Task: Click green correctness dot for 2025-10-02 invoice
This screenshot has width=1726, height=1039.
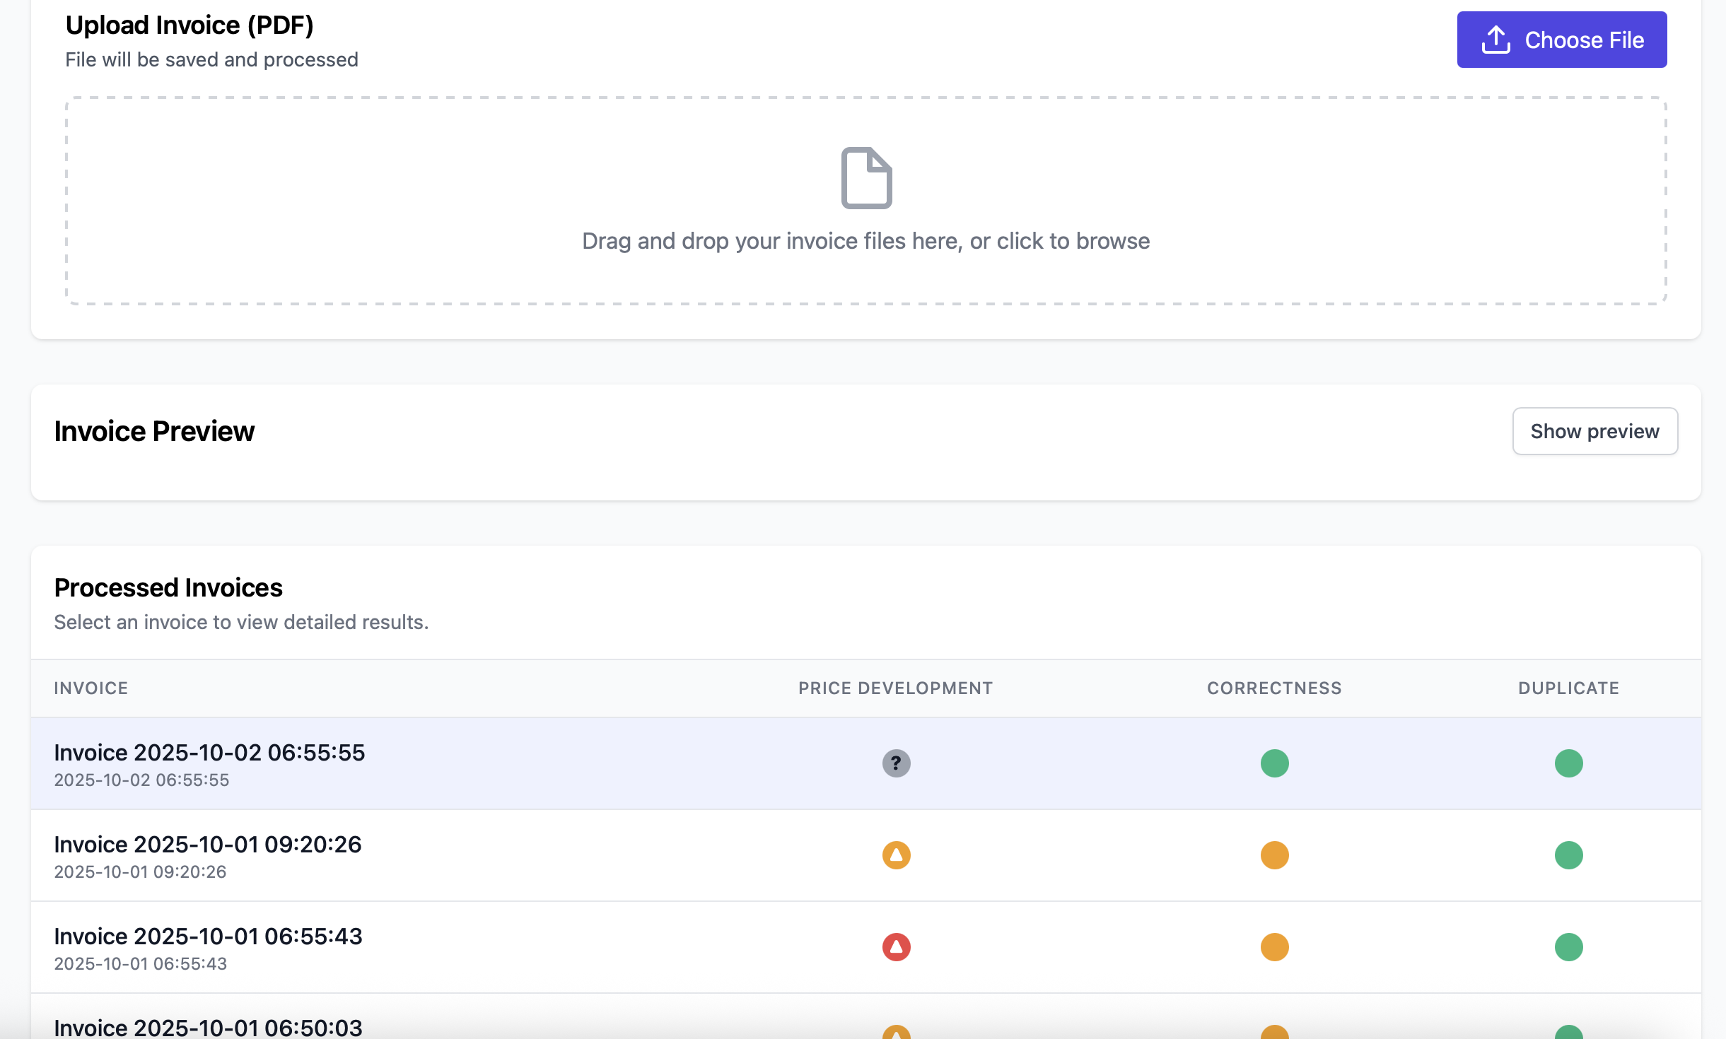Action: coord(1274,763)
